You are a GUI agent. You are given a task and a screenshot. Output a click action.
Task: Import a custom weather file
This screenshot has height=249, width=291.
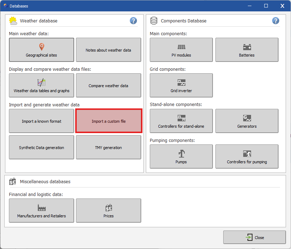coord(108,121)
